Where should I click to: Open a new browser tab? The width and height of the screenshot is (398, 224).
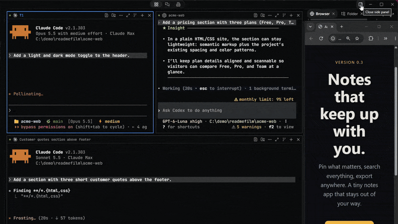[342, 27]
